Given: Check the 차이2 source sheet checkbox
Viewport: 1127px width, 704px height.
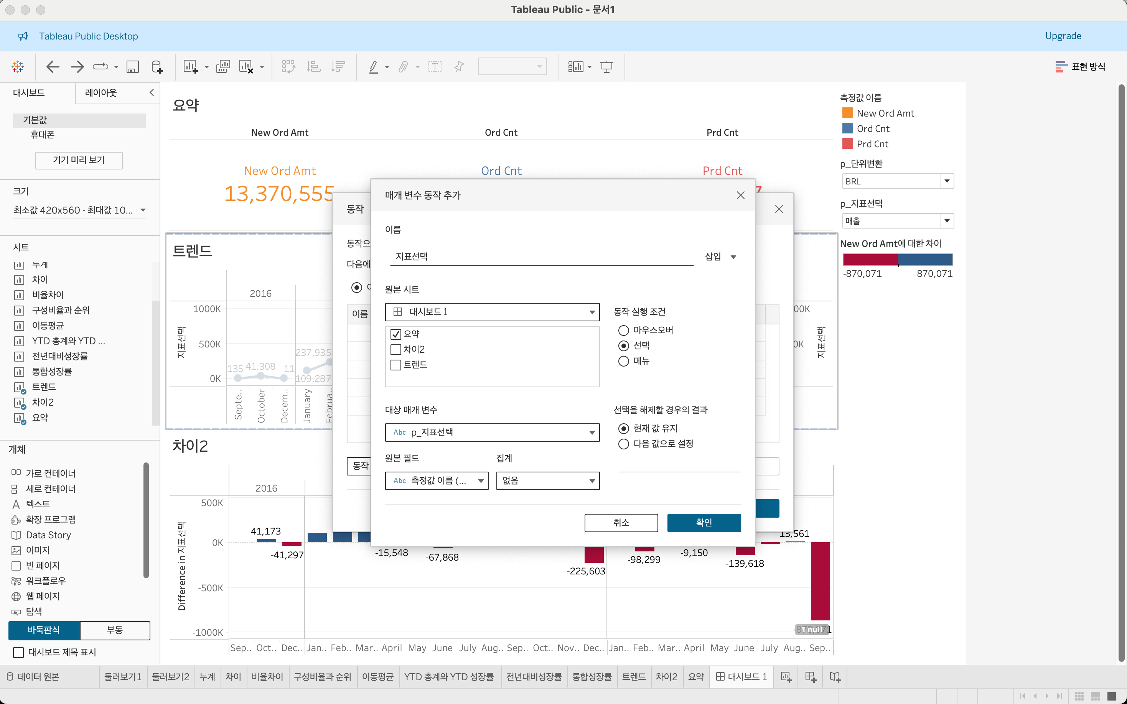Looking at the screenshot, I should click(396, 349).
